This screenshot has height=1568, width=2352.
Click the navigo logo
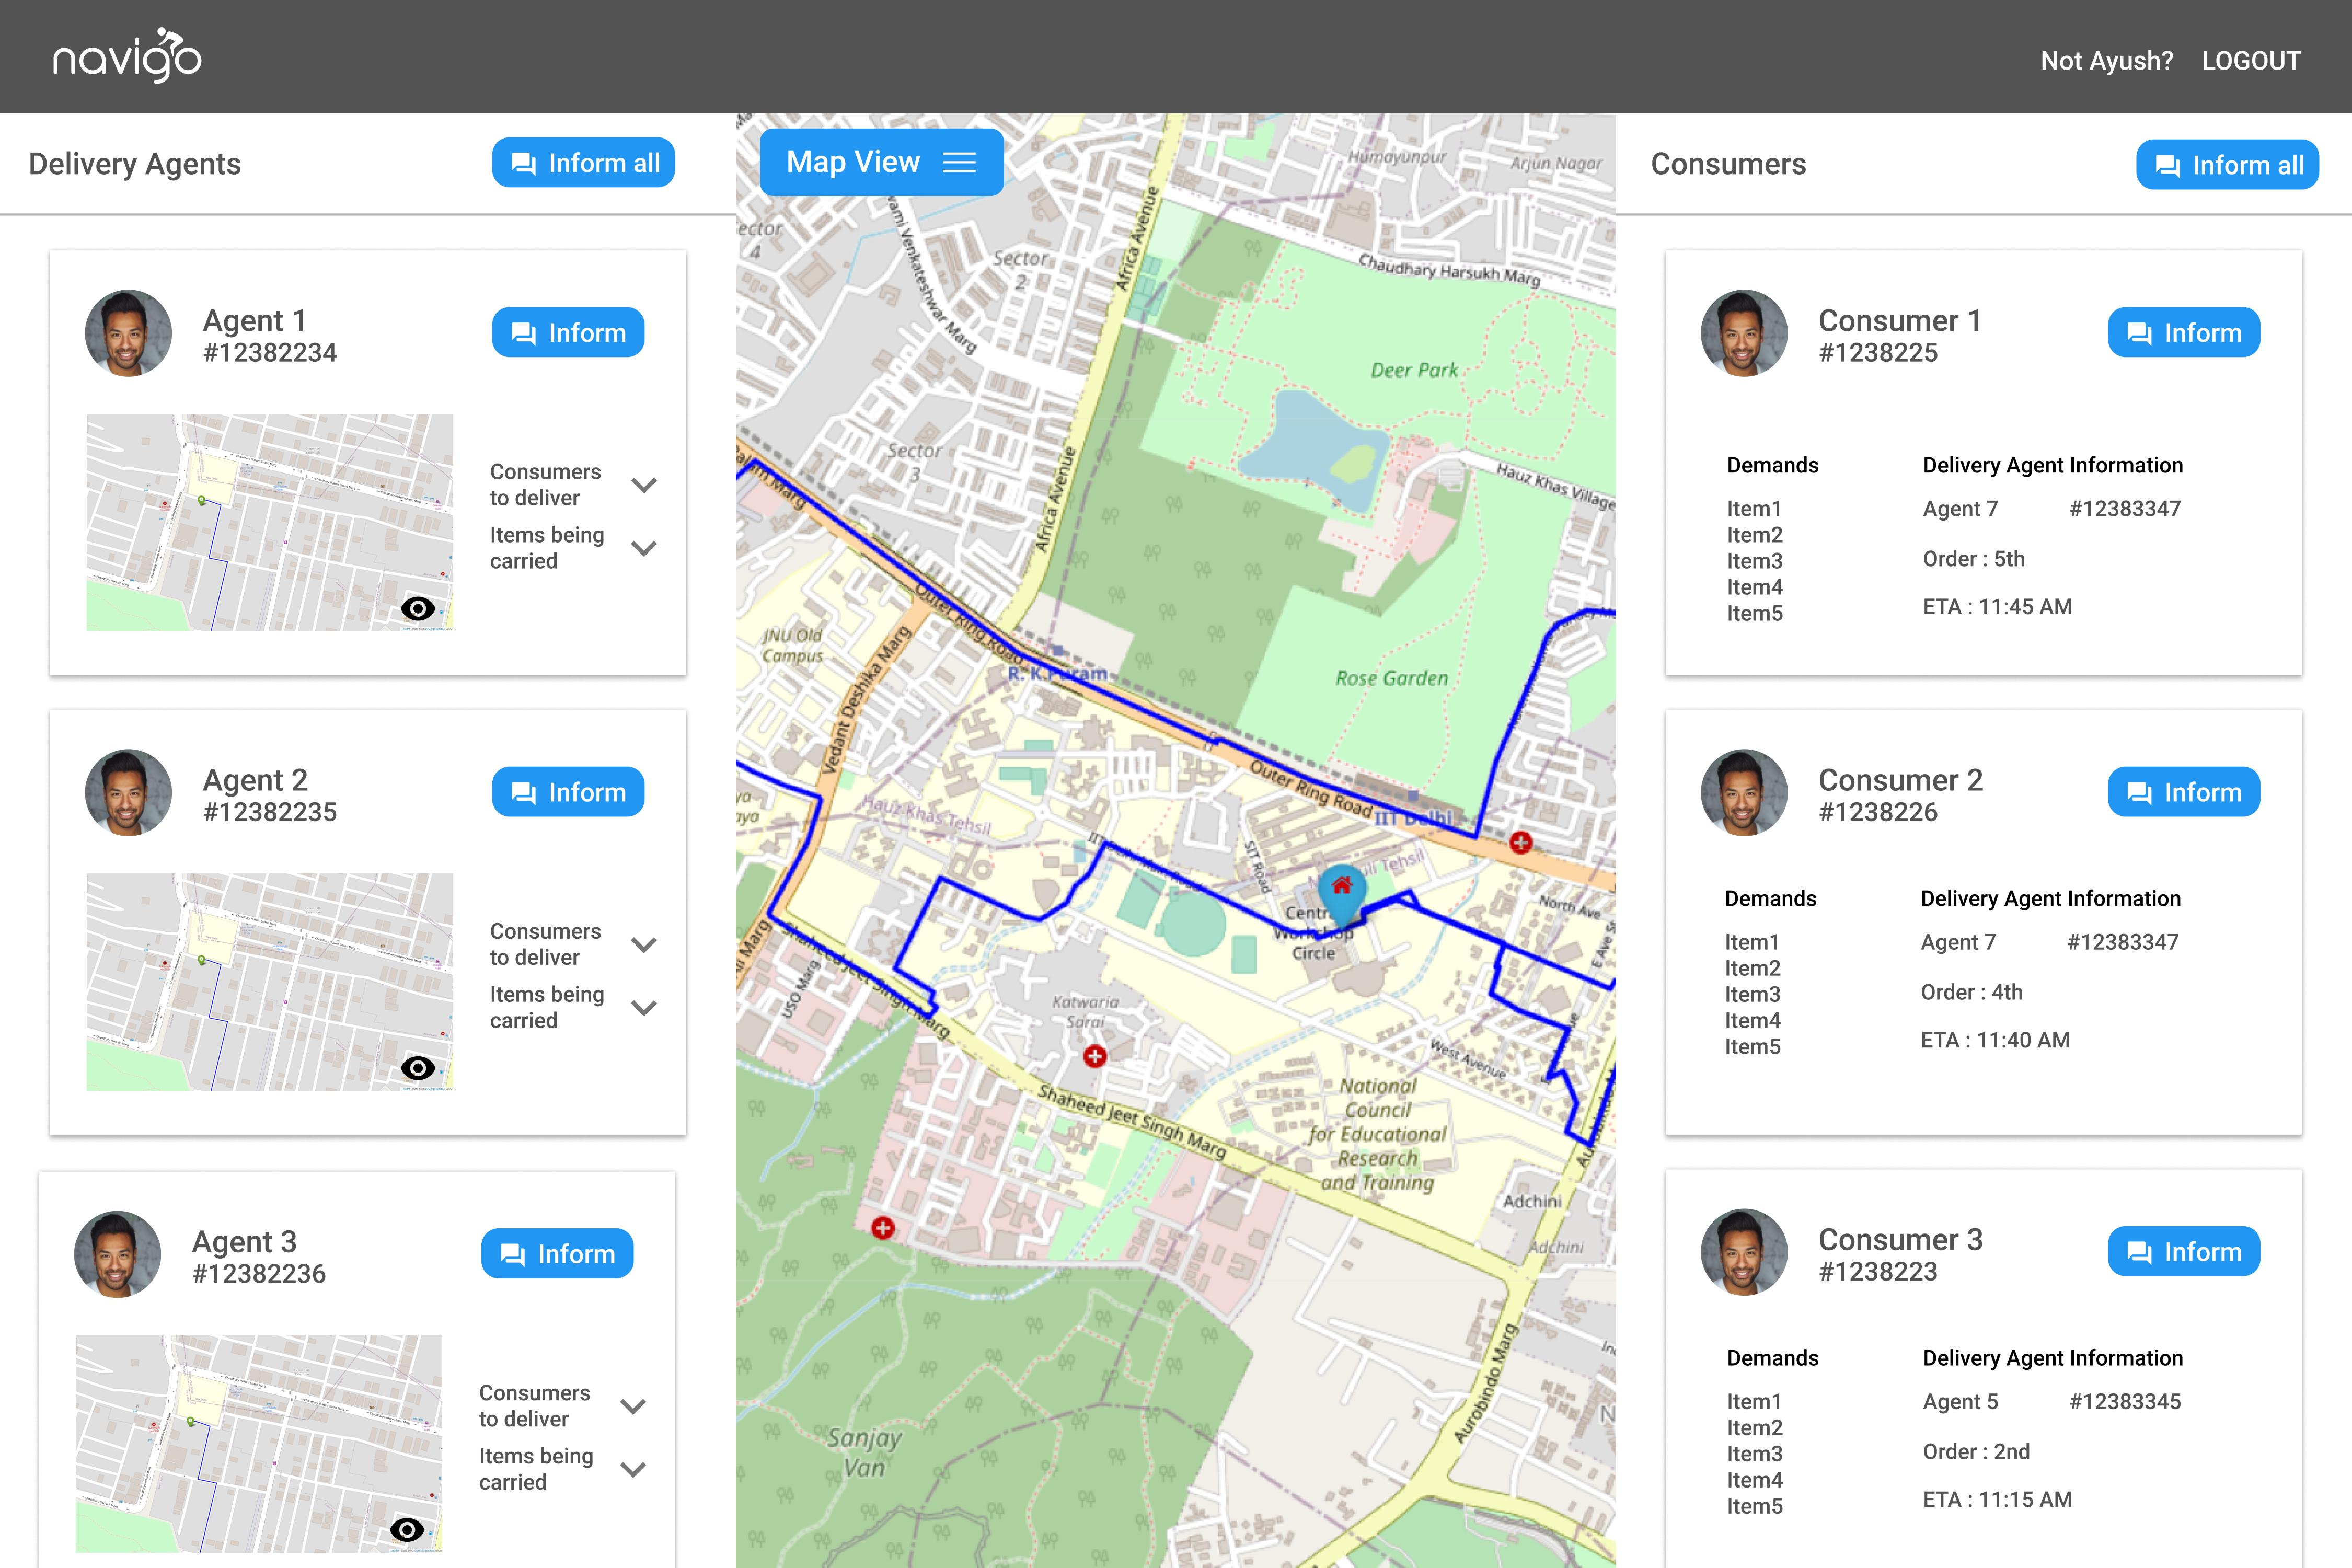click(x=127, y=56)
